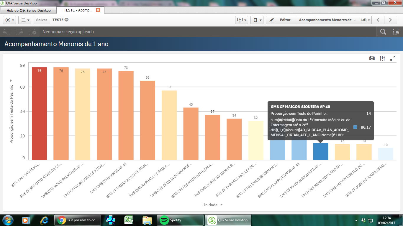Image resolution: width=403 pixels, height=226 pixels.
Task: Click the SMS CMS ITANHANGA AP 40 bar
Action: pyautogui.click(x=126, y=115)
